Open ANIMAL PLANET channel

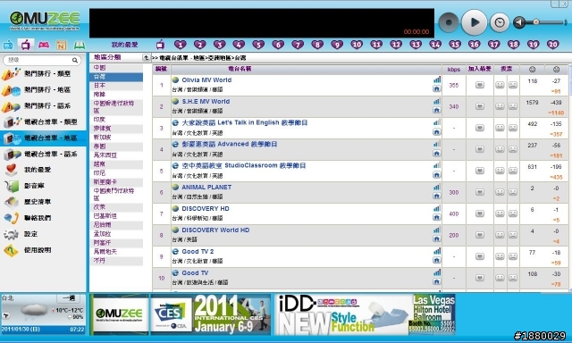pyautogui.click(x=206, y=188)
